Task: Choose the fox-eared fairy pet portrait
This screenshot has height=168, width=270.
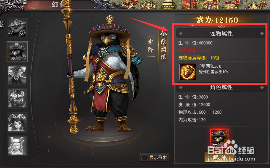Action: click(x=17, y=146)
